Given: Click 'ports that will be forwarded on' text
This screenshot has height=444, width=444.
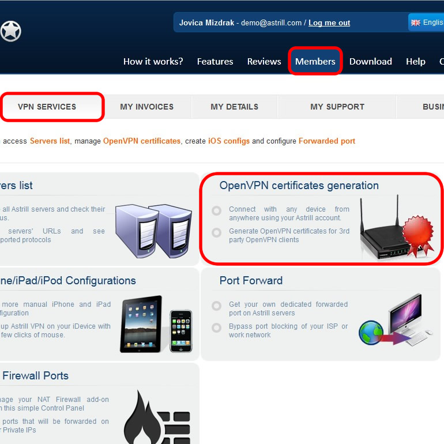Looking at the screenshot, I should [x=55, y=422].
